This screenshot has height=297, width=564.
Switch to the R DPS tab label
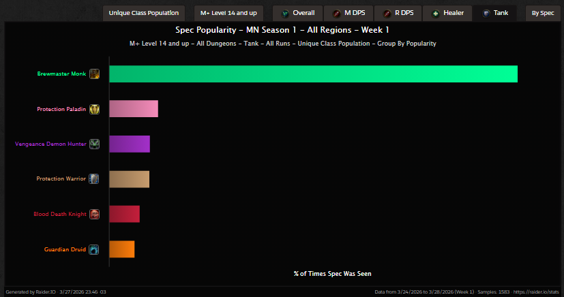tap(404, 13)
